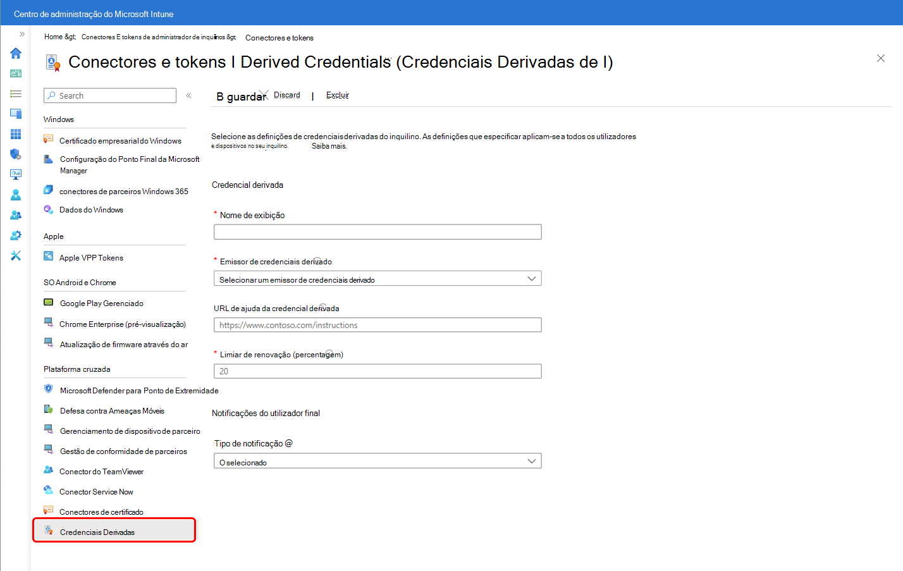Open Conector do TeamViewer
The height and width of the screenshot is (571, 903).
pyautogui.click(x=101, y=471)
